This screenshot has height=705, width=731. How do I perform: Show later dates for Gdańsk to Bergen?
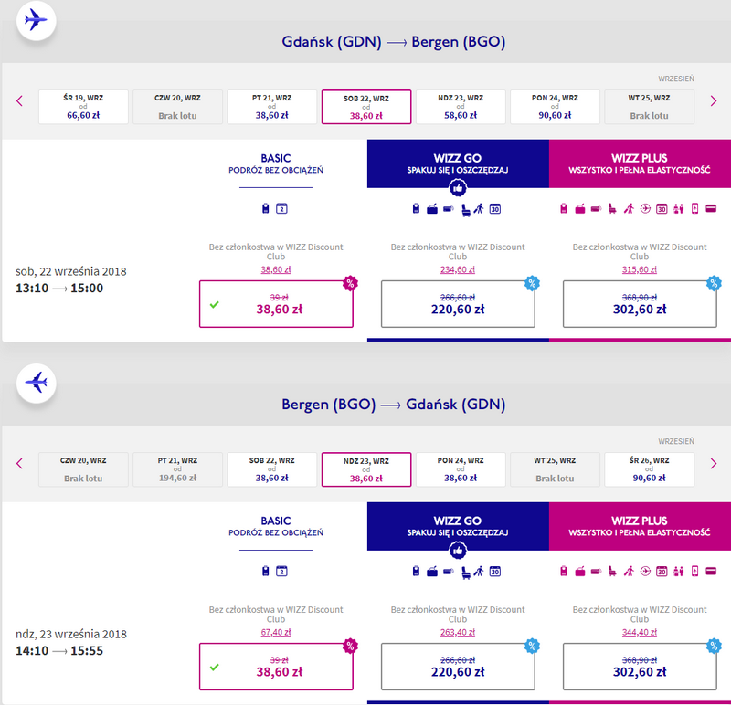(x=714, y=101)
